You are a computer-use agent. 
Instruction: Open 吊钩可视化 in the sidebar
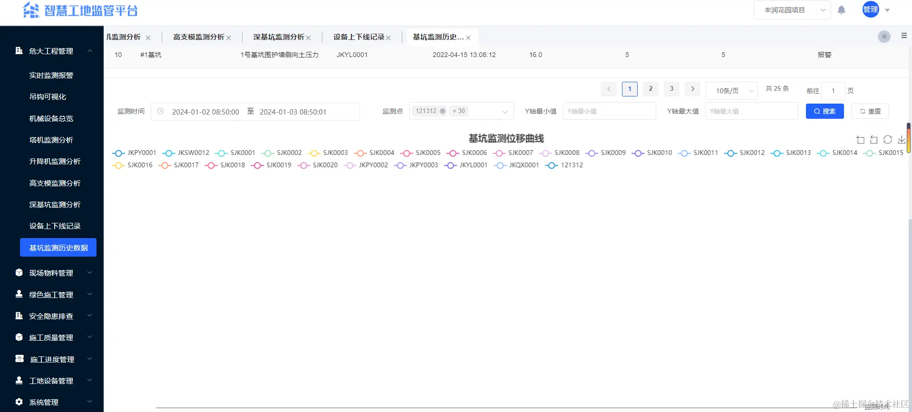click(48, 96)
